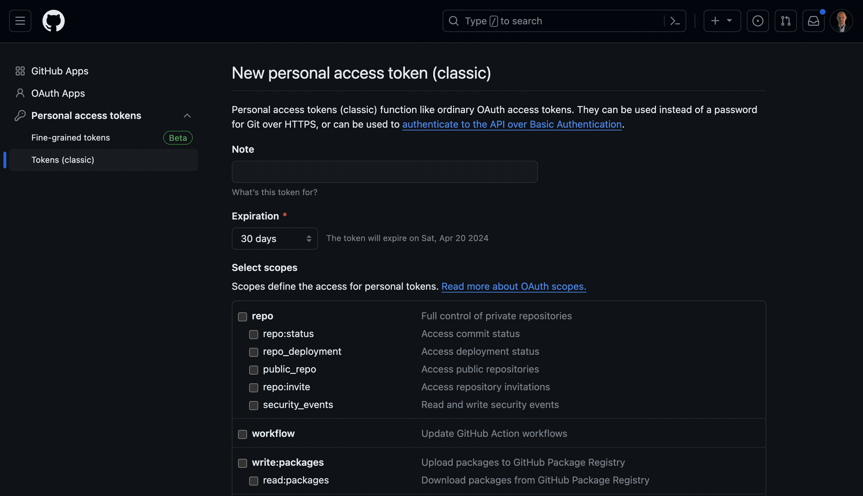Go to Fine-grained tokens page
863x496 pixels.
(71, 138)
